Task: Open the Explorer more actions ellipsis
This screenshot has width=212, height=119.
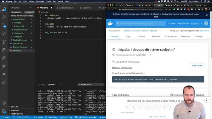Action: pyautogui.click(x=30, y=8)
